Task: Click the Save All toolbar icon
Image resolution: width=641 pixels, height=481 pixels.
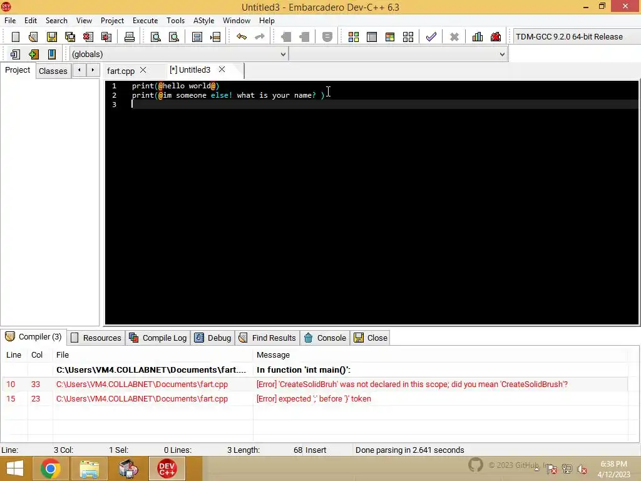Action: [70, 37]
